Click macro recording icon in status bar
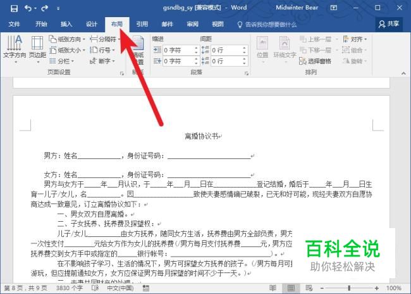Viewport: 411px width, 294px height. (x=146, y=288)
